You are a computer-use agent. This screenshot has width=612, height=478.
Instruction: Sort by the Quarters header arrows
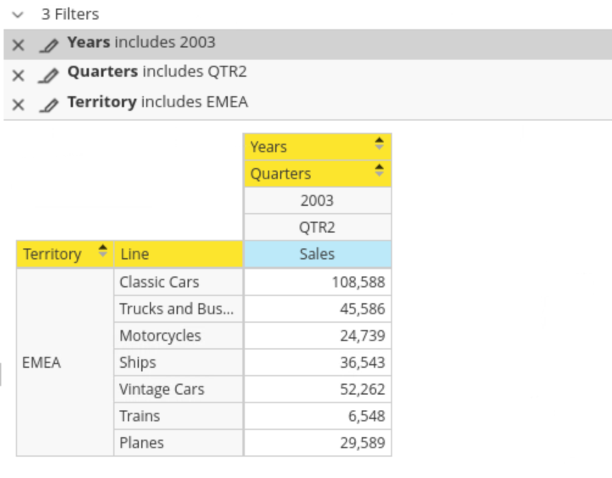(379, 170)
